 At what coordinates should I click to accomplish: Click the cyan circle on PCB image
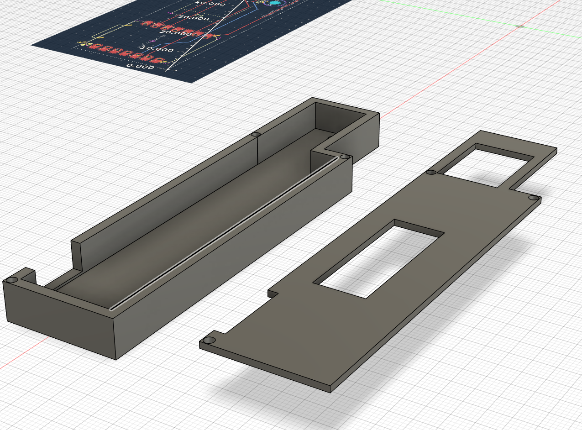click(274, 3)
